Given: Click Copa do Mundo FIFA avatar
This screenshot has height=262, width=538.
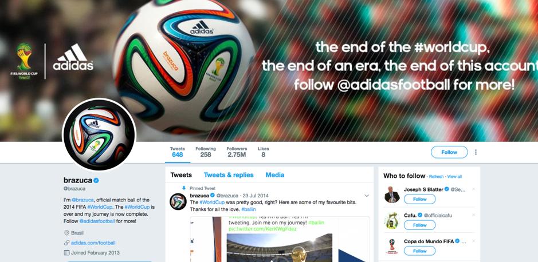Looking at the screenshot, I should 392,247.
